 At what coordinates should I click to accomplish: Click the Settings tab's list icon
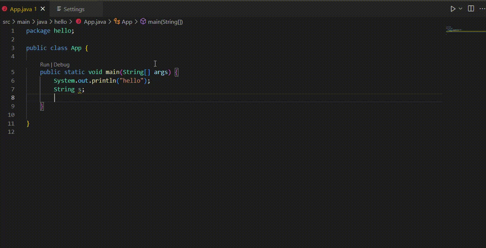pos(59,9)
